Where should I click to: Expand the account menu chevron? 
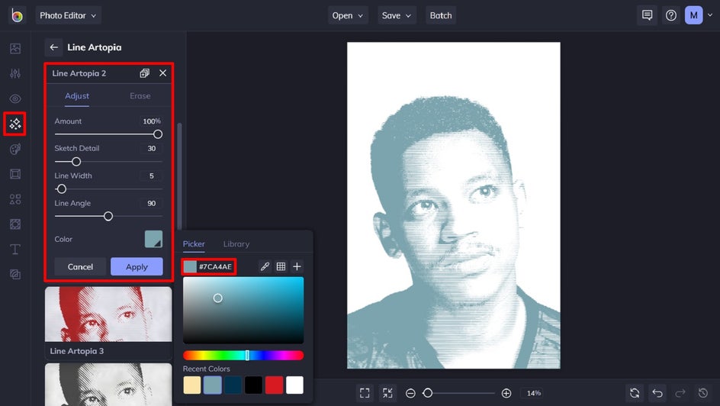[710, 15]
